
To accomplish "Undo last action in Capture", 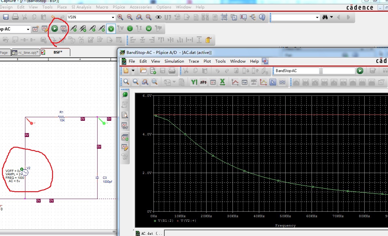I will pyautogui.click(x=53, y=17).
